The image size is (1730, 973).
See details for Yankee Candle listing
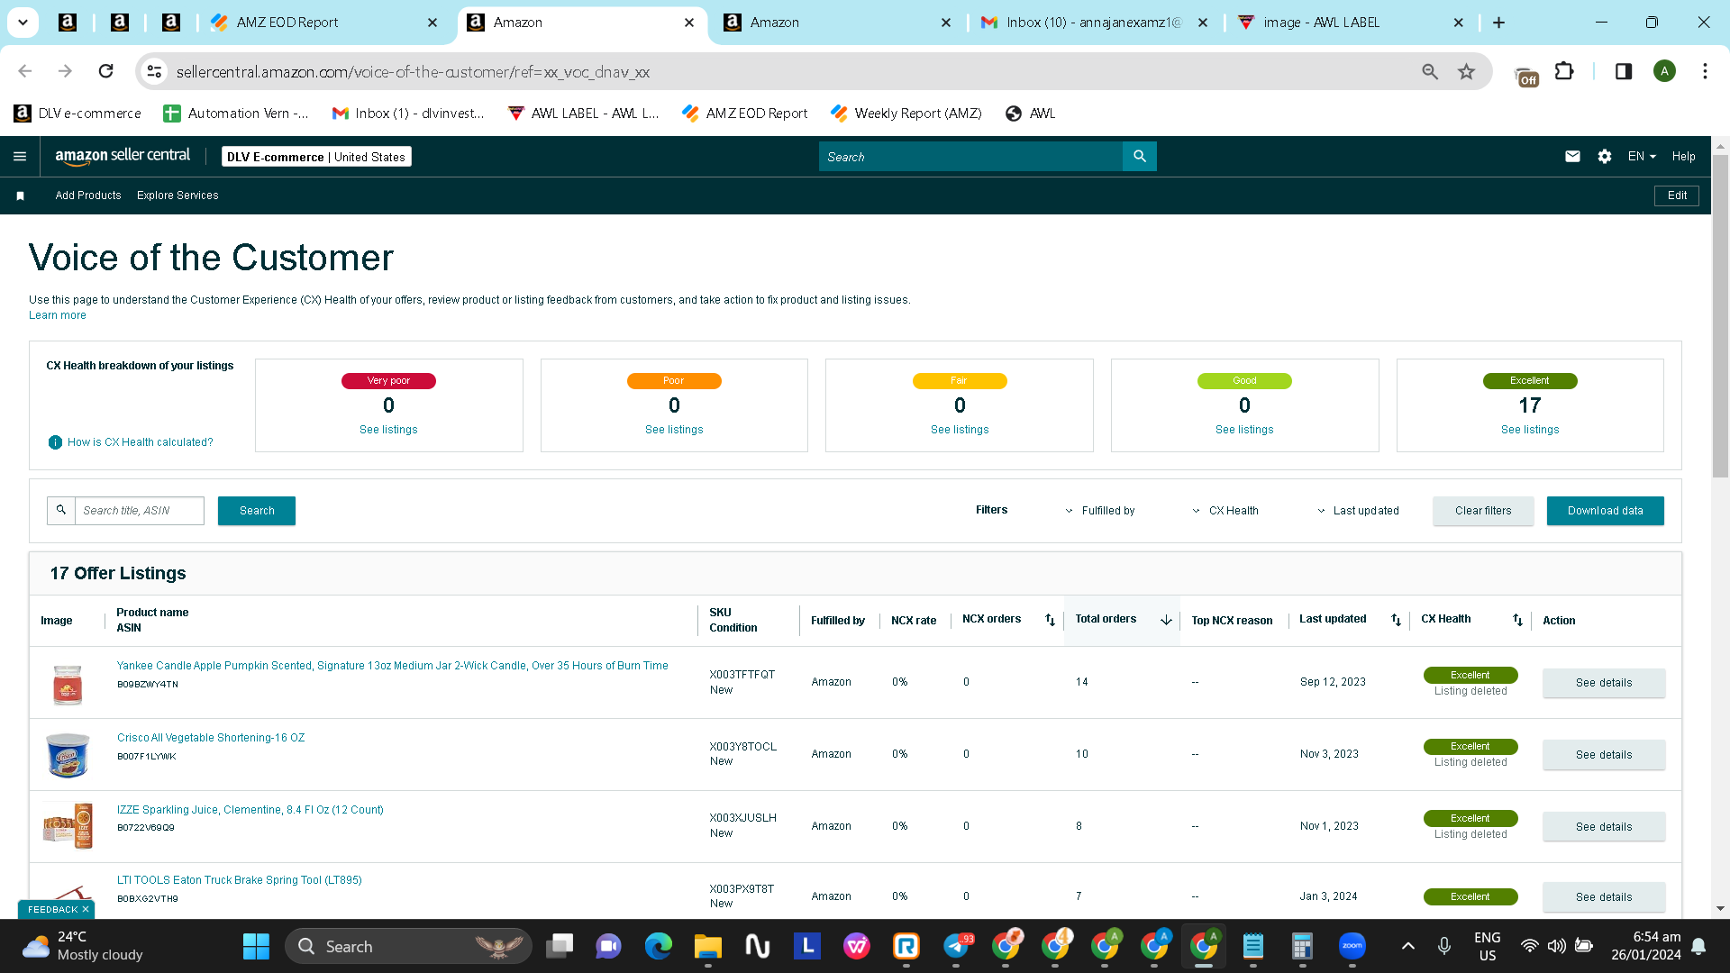[x=1604, y=683]
